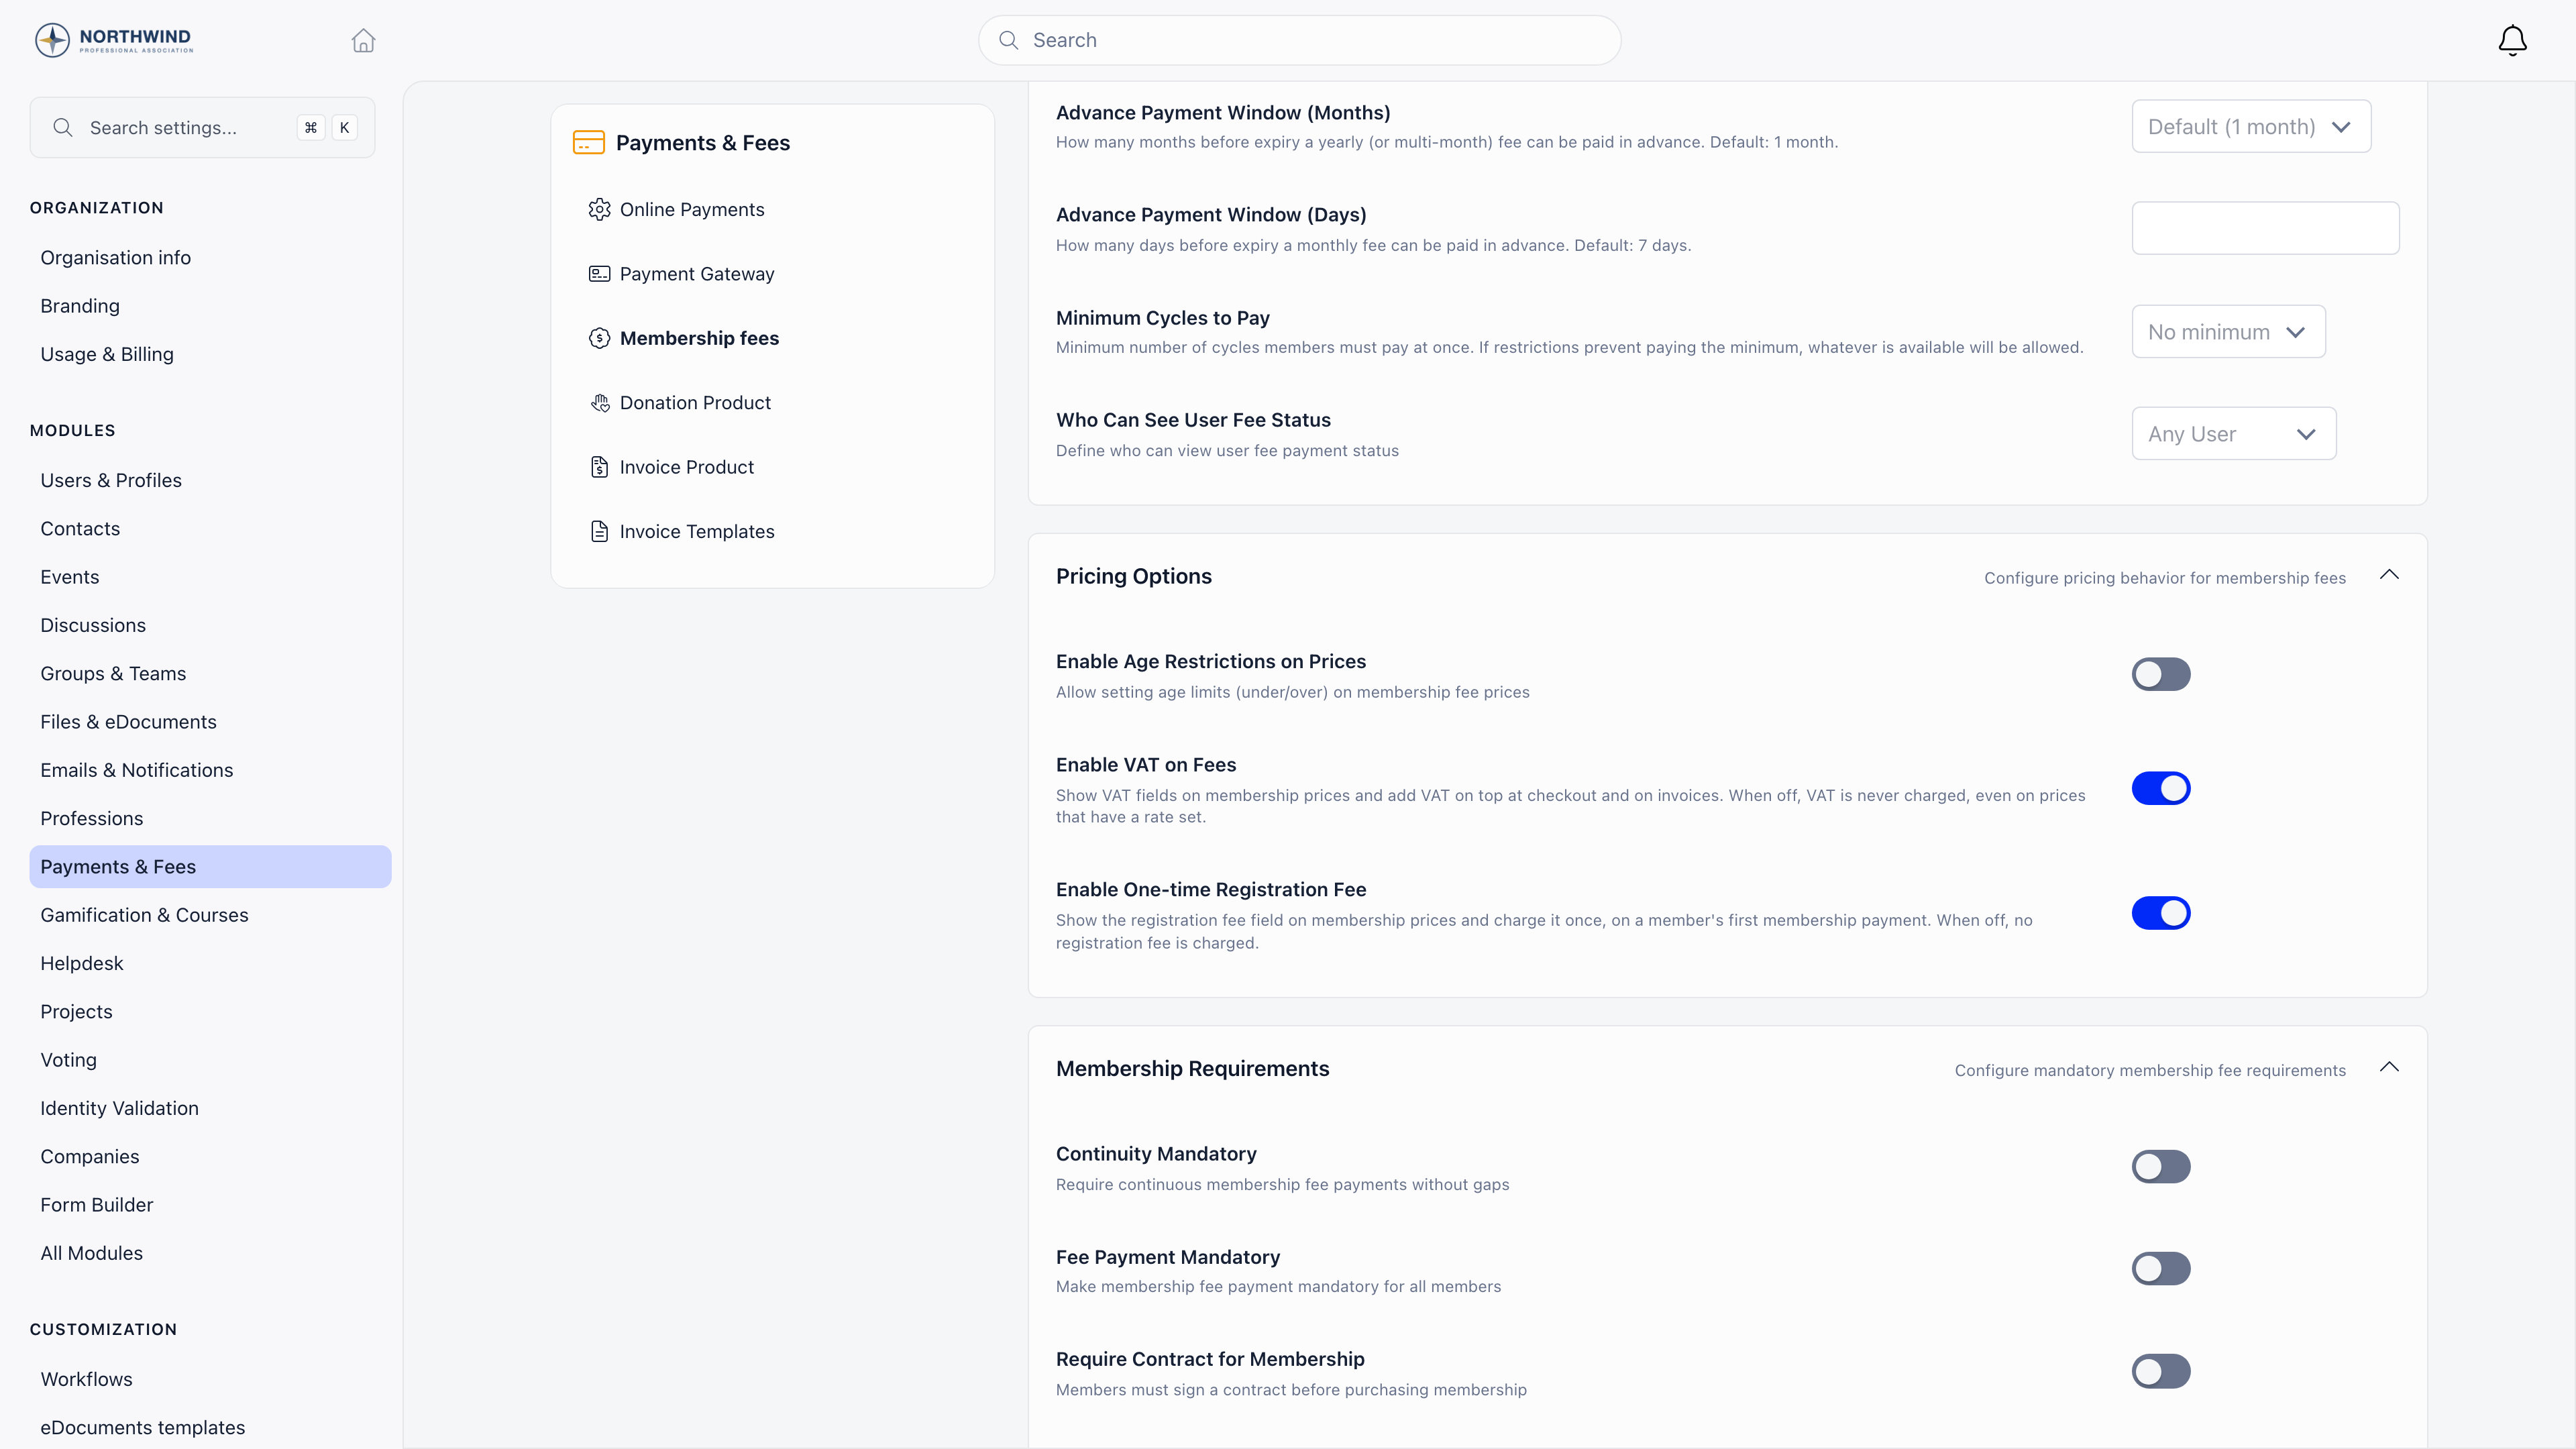Focus the top Search field
The height and width of the screenshot is (1449, 2576).
(x=1299, y=40)
